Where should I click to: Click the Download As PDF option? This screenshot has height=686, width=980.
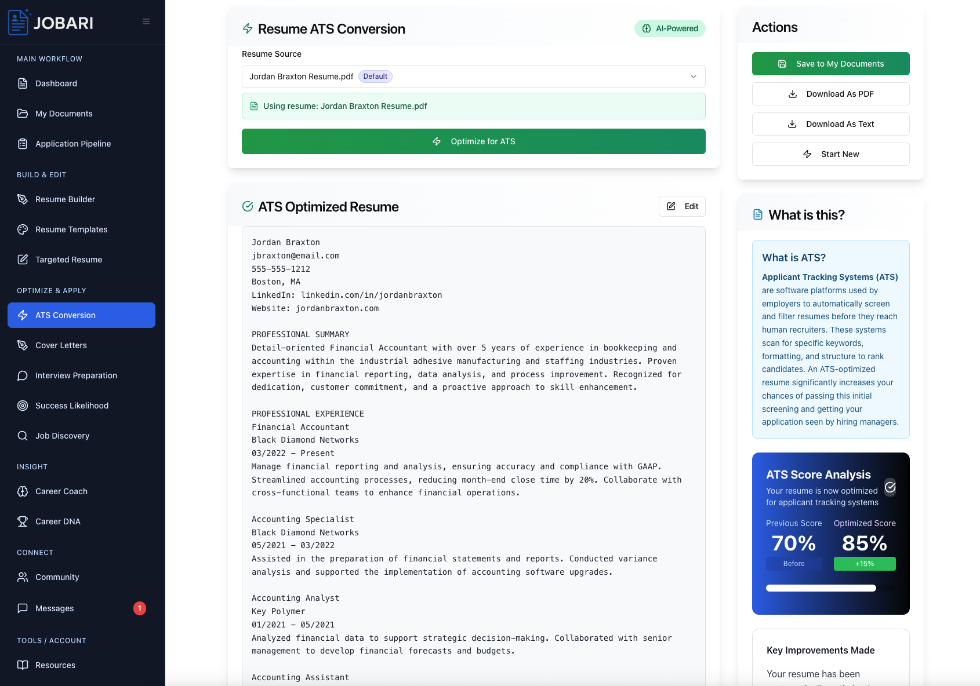tap(830, 93)
